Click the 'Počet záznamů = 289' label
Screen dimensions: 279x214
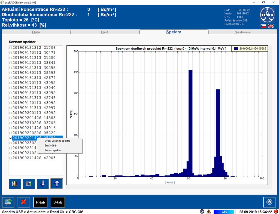point(236,21)
